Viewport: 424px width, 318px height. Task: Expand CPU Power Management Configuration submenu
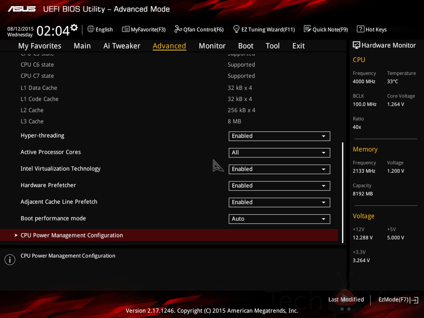pos(169,235)
